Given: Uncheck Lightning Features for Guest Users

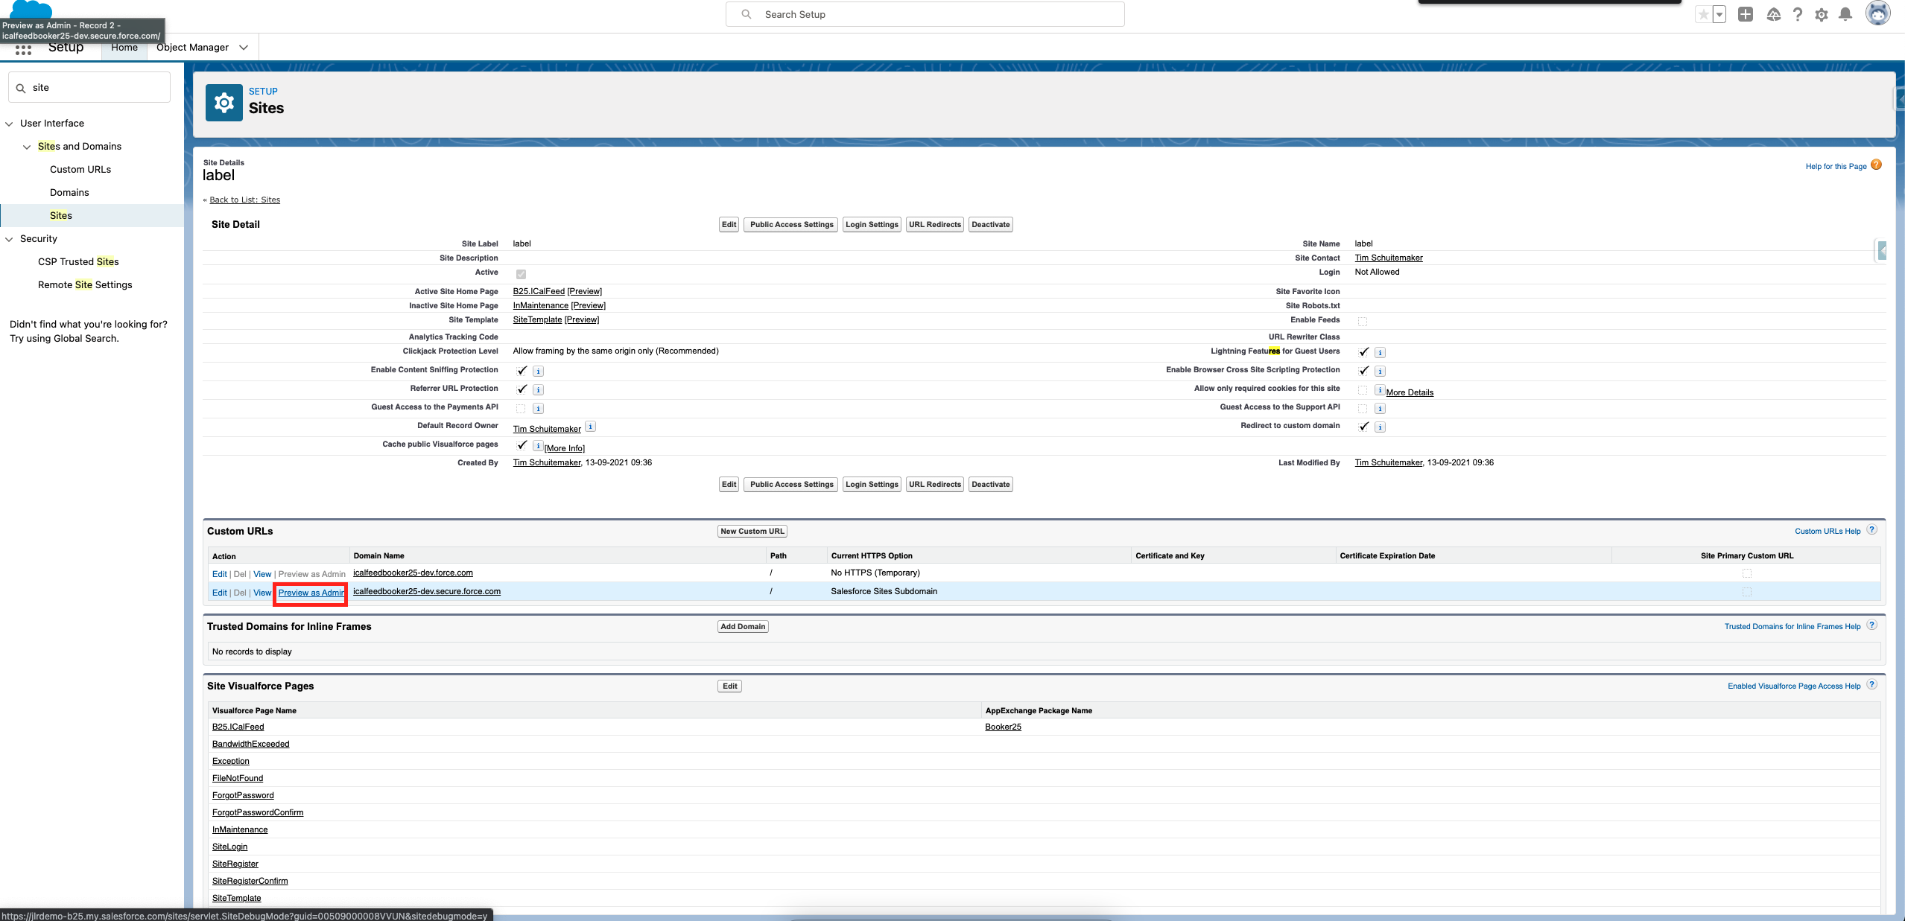Looking at the screenshot, I should (1363, 351).
